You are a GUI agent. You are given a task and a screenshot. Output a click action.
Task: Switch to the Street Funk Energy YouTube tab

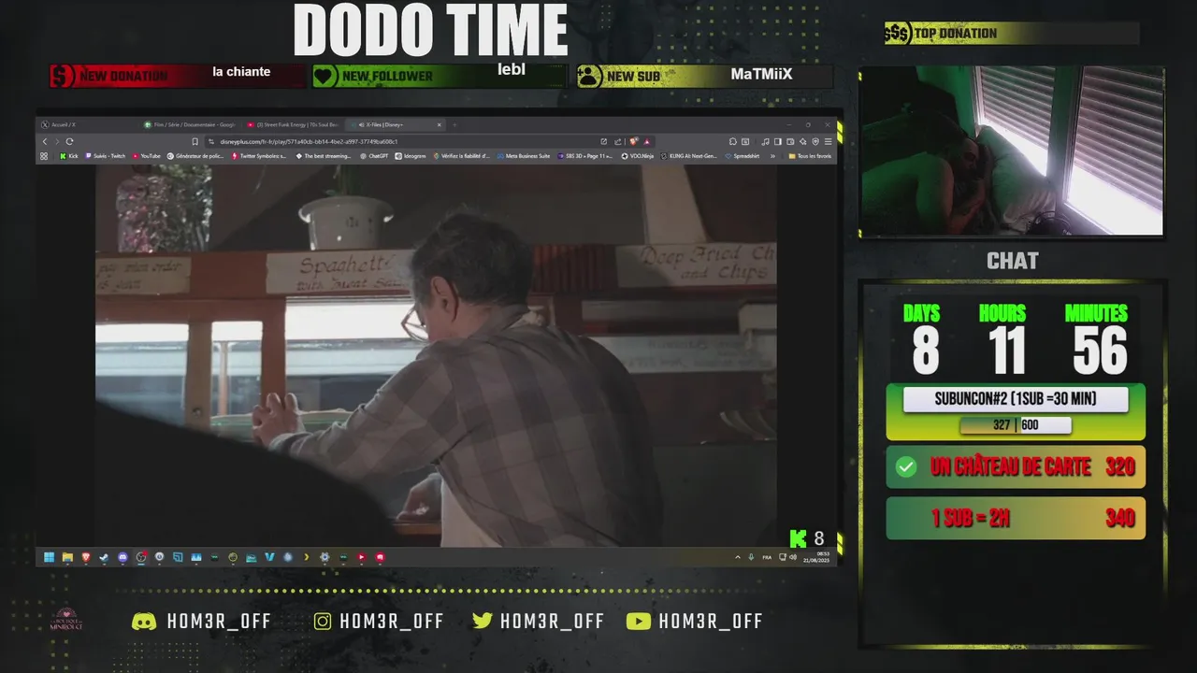click(x=294, y=124)
